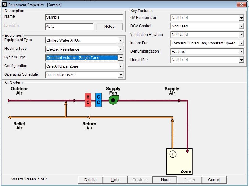This screenshot has width=249, height=186.
Task: Click the Notes button
Action: pos(109,27)
